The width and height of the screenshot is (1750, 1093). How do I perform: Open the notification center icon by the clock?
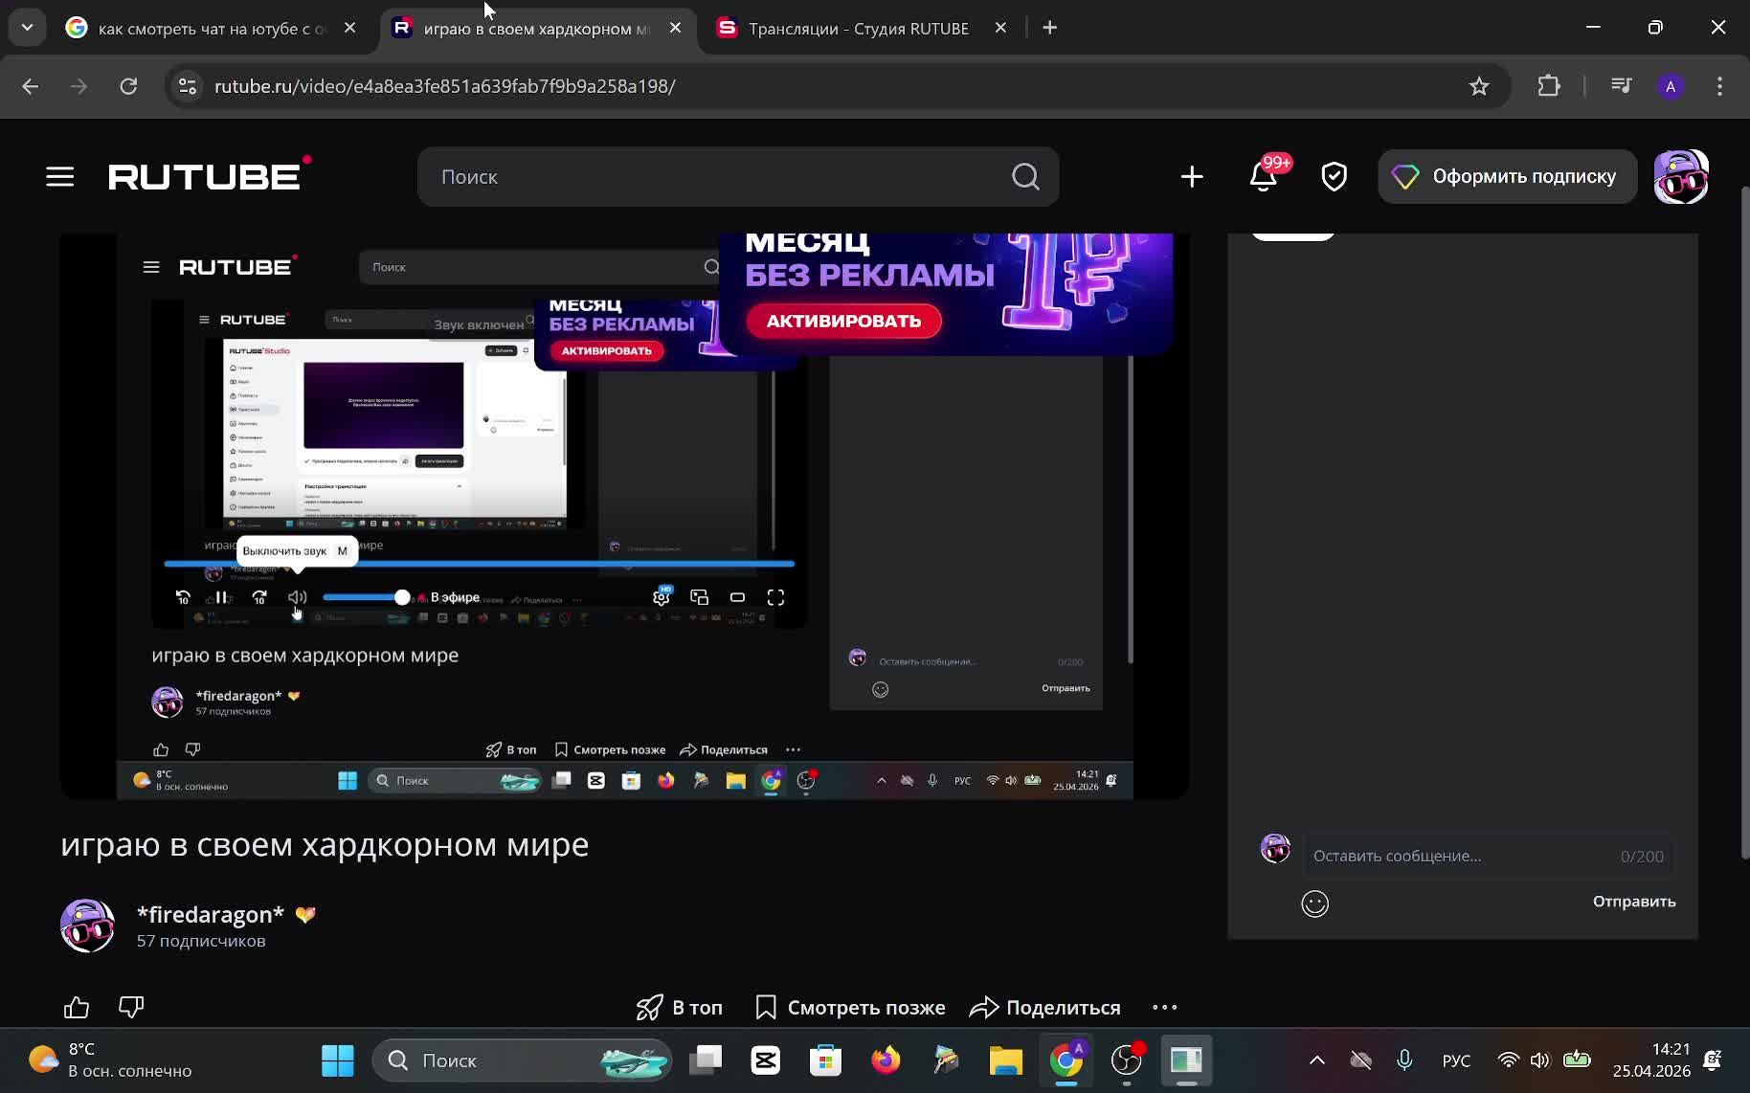click(1713, 1060)
